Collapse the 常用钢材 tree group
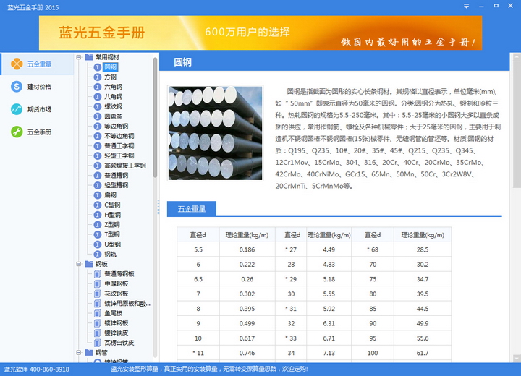 coord(79,57)
